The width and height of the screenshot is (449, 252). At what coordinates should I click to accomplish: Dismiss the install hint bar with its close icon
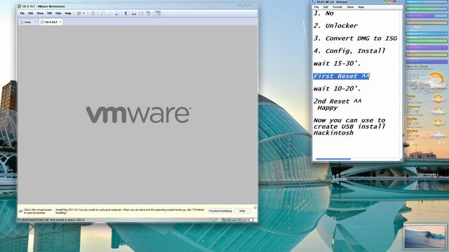tap(255, 208)
